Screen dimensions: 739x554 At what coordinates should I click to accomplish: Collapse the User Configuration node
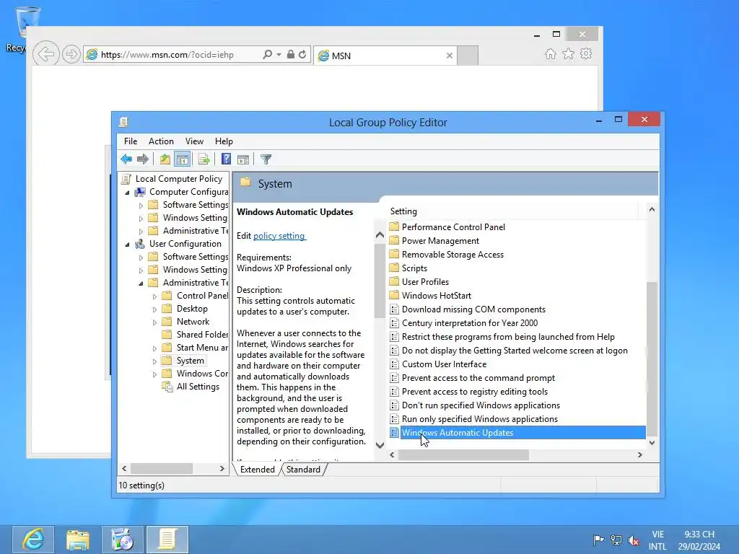point(127,245)
